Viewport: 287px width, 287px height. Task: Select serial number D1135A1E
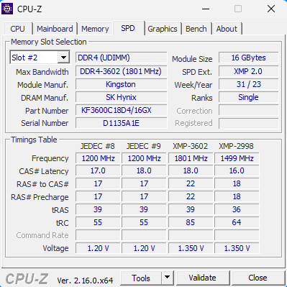[x=122, y=123]
